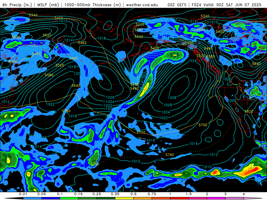Click the '5220' thickness contour label
267x200 pixels.
140,24
